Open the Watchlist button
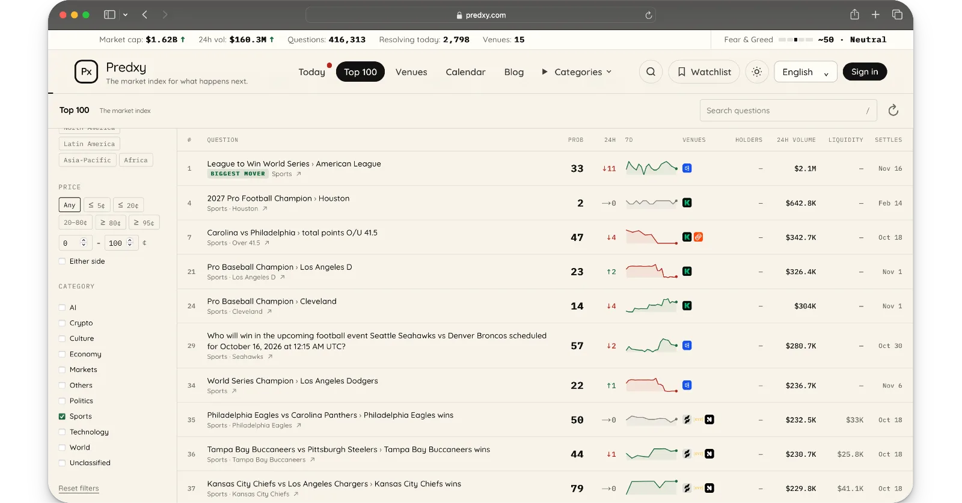This screenshot has height=503, width=962. click(x=704, y=72)
